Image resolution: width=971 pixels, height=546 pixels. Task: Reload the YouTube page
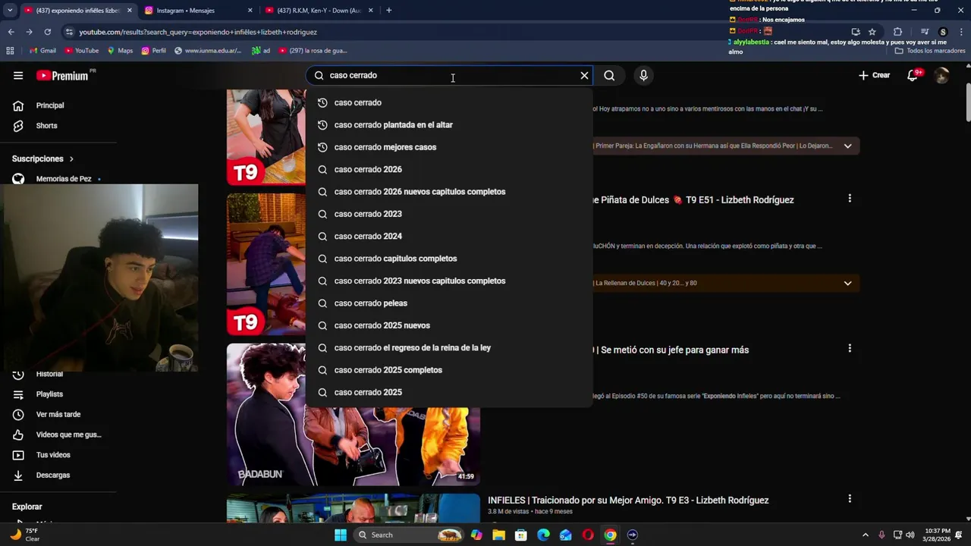point(47,32)
